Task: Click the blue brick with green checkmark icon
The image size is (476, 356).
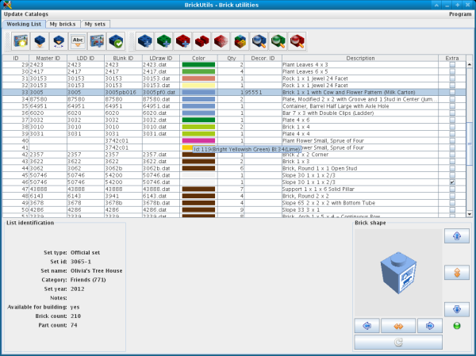Action: pos(116,41)
